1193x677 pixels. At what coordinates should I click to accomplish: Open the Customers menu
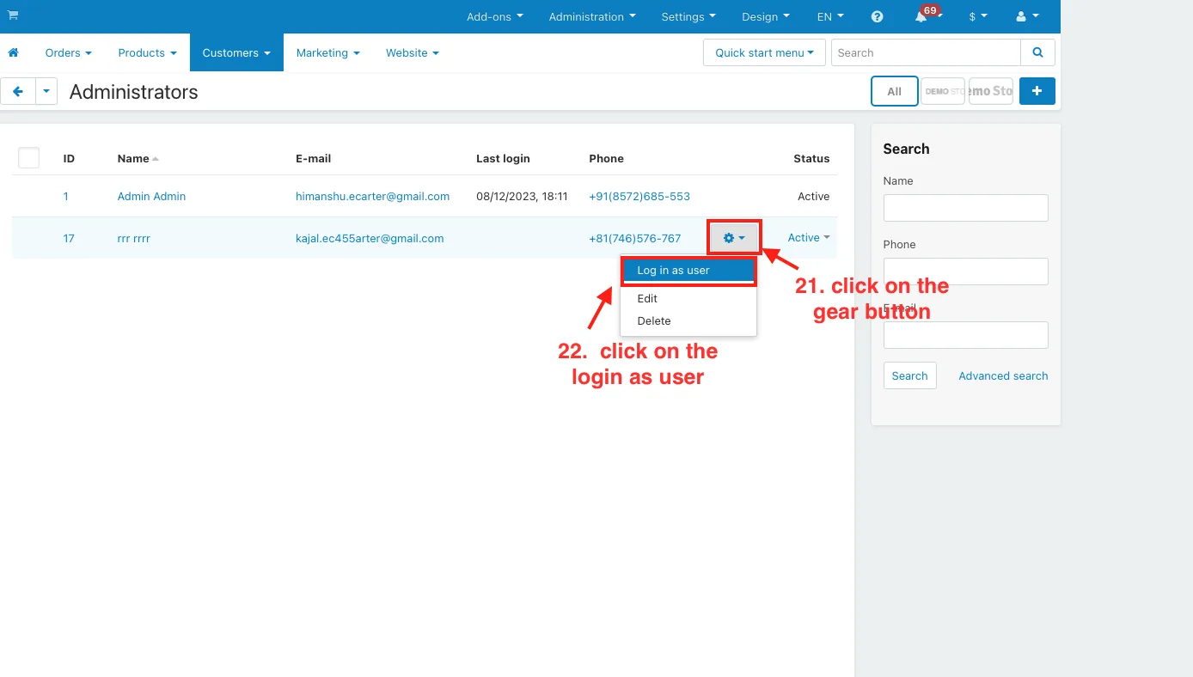click(x=236, y=52)
